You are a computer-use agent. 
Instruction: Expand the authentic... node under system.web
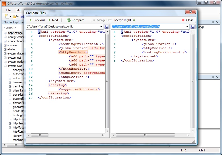10,74
